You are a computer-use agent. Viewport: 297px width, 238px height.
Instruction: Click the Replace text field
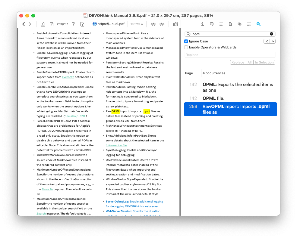click(x=230, y=55)
